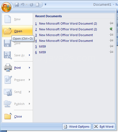
Task: Click the closed folder icon beside Close
Action: coord(8,116)
